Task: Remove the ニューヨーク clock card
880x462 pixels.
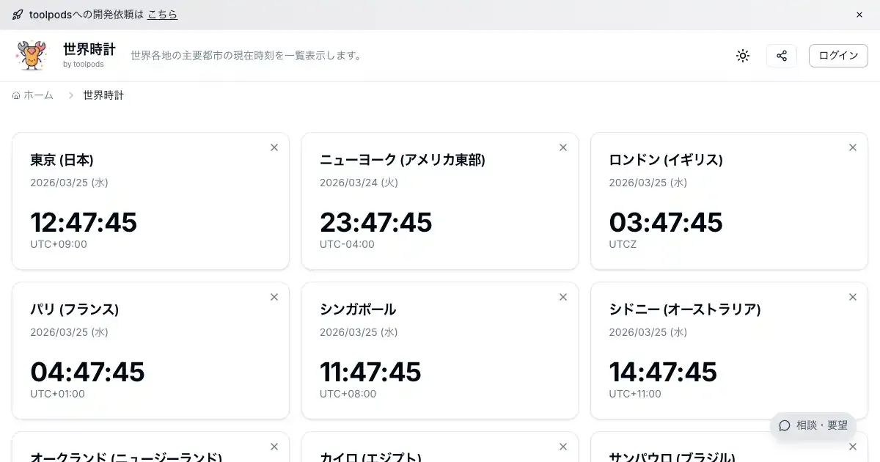Action: point(563,147)
